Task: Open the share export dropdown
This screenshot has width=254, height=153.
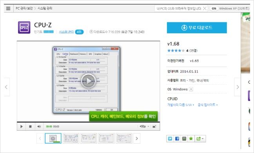Action: pos(200,138)
